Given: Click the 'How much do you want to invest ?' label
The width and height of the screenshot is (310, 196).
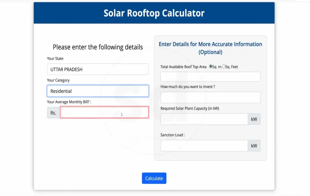Looking at the screenshot, I should (x=188, y=87).
